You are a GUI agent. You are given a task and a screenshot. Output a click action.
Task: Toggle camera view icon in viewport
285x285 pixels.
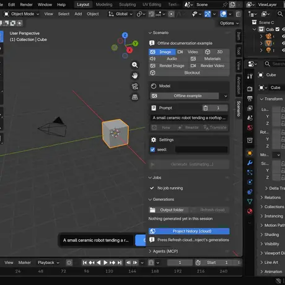click(134, 86)
